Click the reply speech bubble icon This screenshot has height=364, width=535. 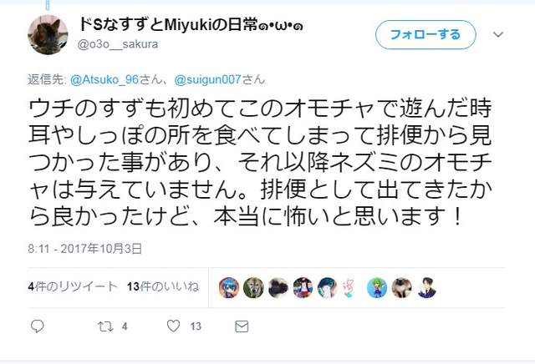point(37,326)
